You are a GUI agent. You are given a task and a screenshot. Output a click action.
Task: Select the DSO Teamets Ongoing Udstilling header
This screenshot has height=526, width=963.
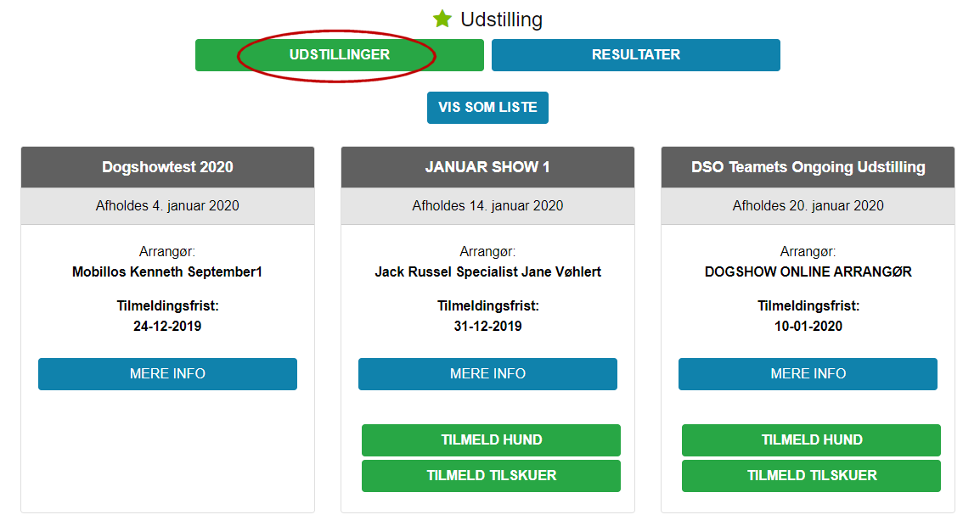[808, 167]
